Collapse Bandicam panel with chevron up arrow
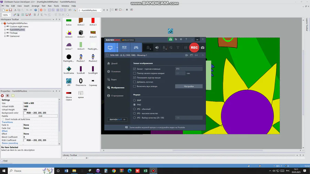Screen dimensions: 310x174 [203, 55]
